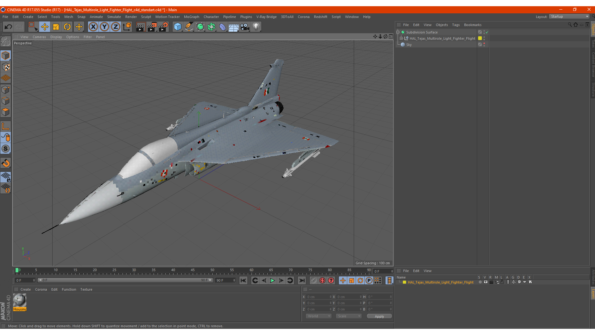Toggle viewport maximize icon
Viewport: 595px width, 335px height.
point(391,37)
